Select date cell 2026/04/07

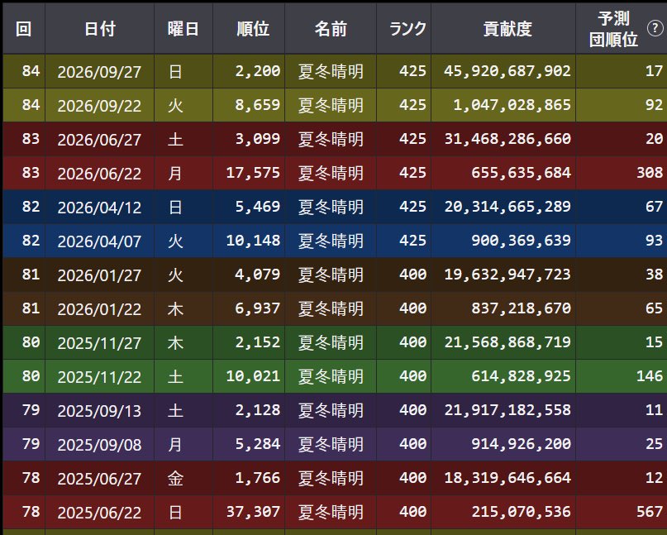[x=99, y=241]
